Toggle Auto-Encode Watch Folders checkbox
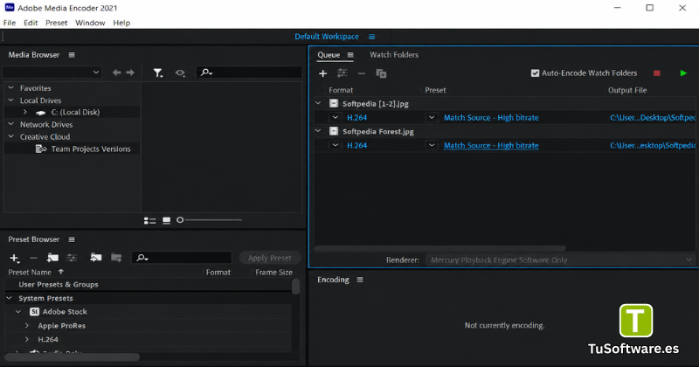The width and height of the screenshot is (699, 367). pos(535,73)
